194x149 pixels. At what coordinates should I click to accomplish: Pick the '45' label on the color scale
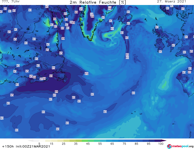click(x=88, y=144)
